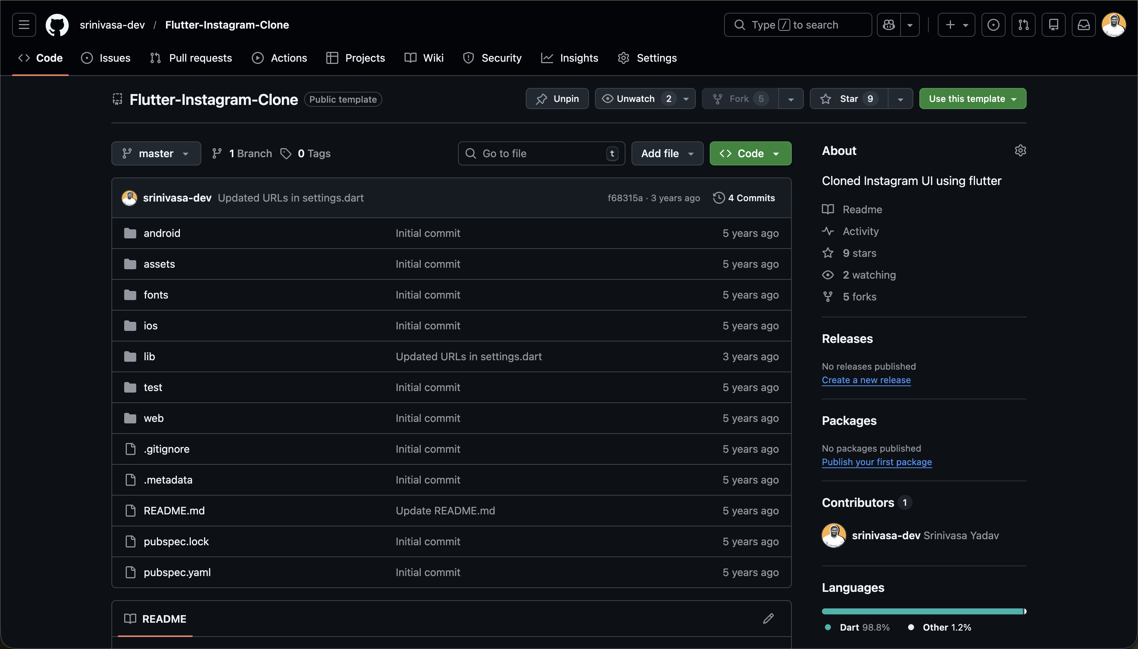The height and width of the screenshot is (649, 1138).
Task: Click the About settings gear icon
Action: tap(1020, 151)
